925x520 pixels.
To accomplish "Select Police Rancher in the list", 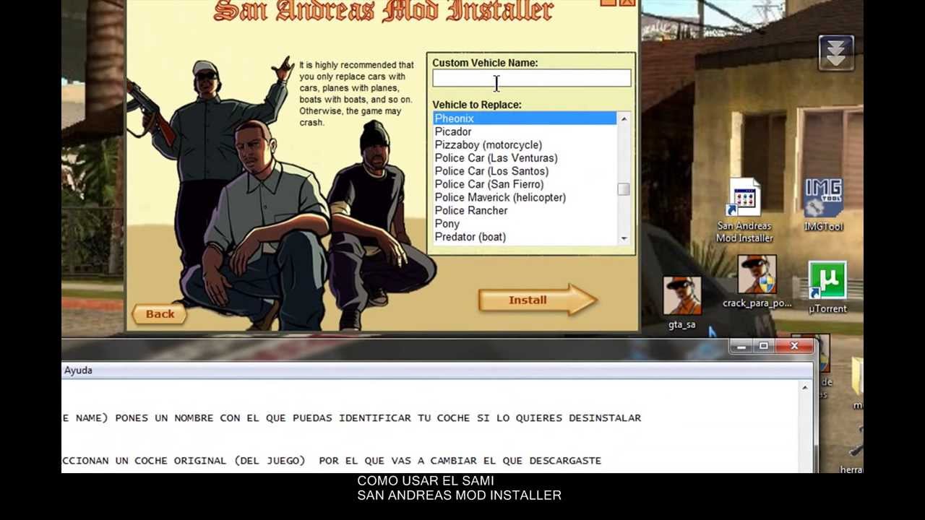I will click(525, 210).
